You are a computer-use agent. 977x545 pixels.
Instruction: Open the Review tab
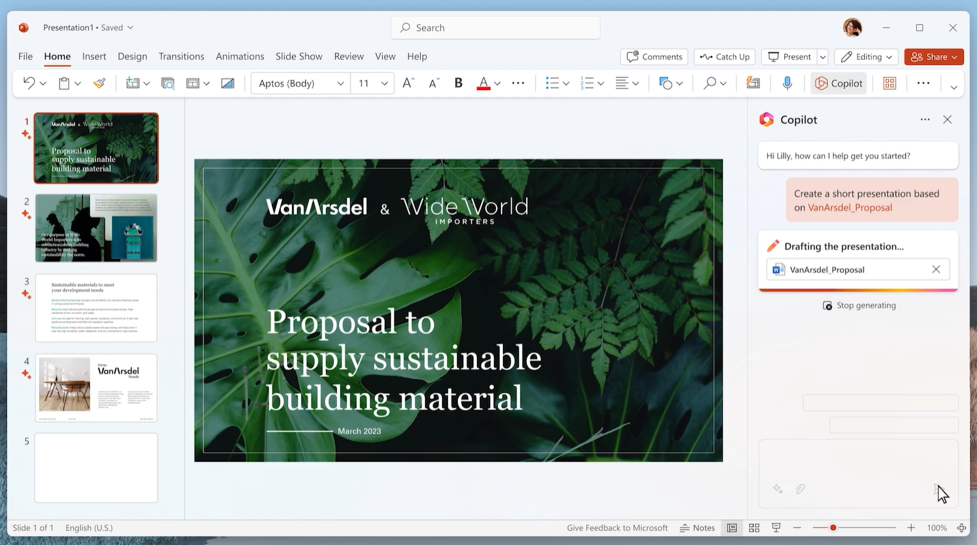coord(349,57)
